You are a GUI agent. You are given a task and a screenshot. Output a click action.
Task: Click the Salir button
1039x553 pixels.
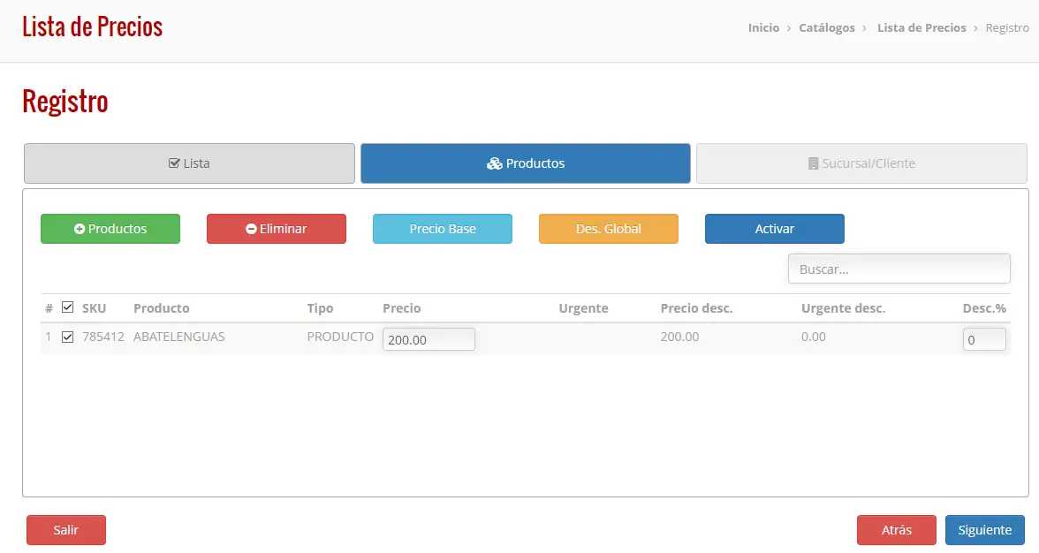pyautogui.click(x=66, y=530)
